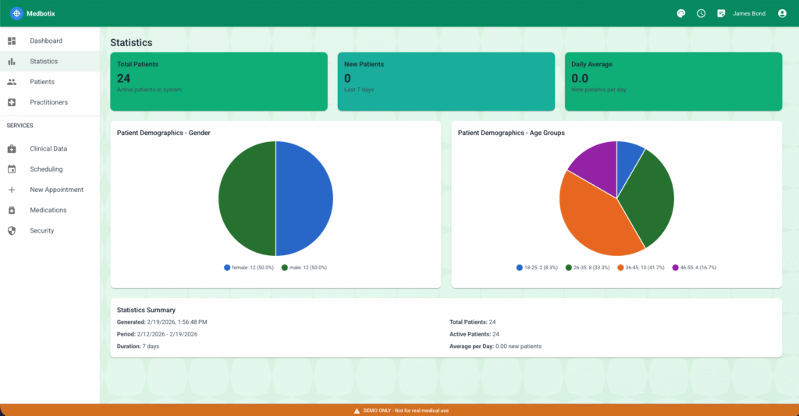This screenshot has width=799, height=416.
Task: Click the Security shield icon
Action: [12, 231]
